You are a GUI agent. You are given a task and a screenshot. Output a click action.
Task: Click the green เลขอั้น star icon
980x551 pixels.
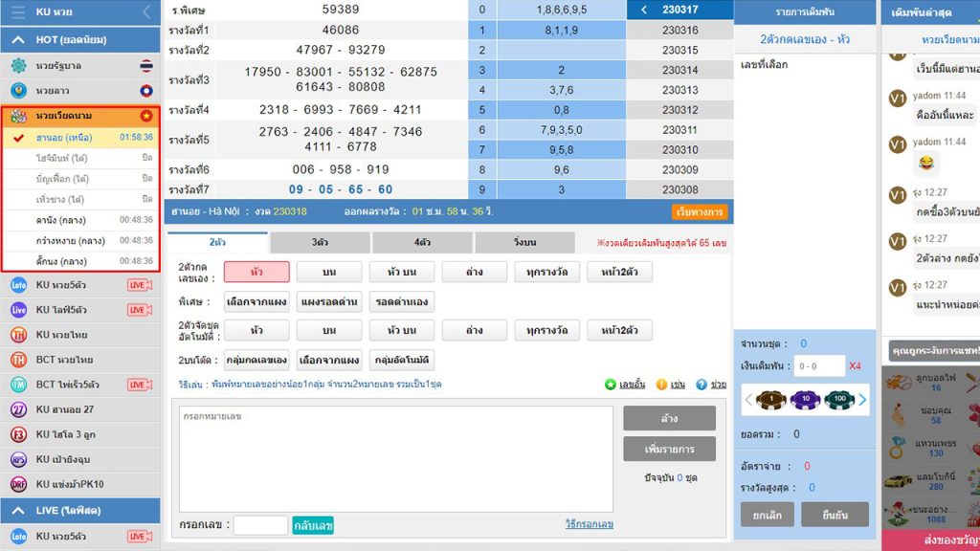pos(611,385)
